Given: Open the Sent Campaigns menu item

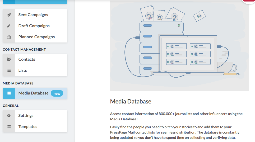Looking at the screenshot, I should pyautogui.click(x=33, y=15).
